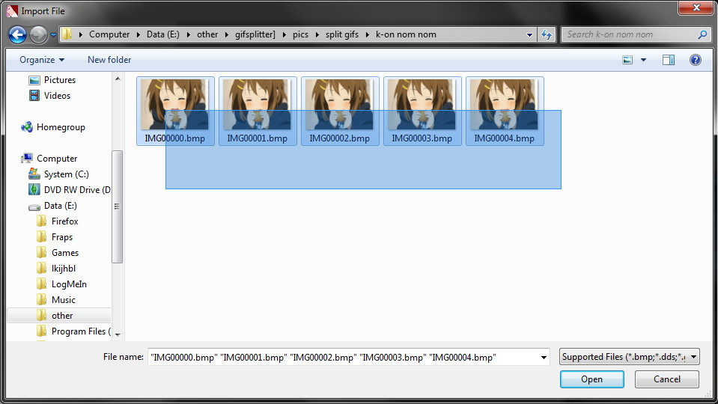Click the Open button
The width and height of the screenshot is (718, 404).
592,379
